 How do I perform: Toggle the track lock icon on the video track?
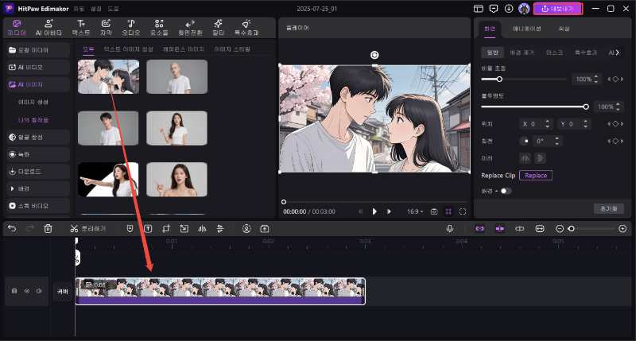[x=14, y=291]
